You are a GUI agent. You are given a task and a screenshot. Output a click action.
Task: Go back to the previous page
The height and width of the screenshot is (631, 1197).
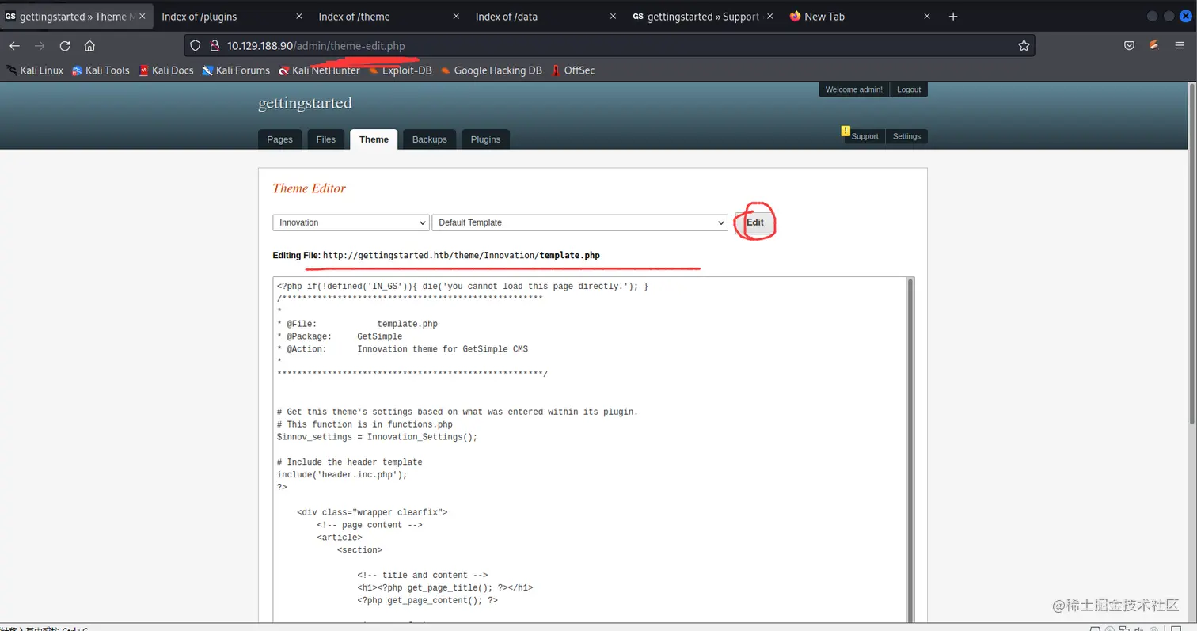14,46
